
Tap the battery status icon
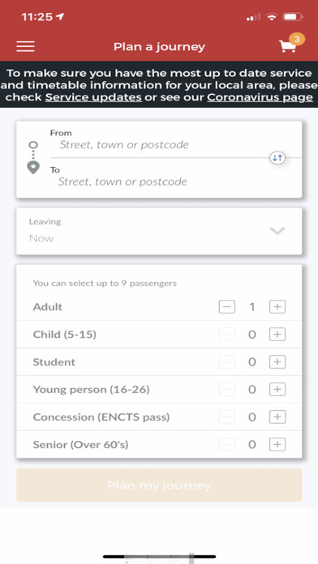(x=293, y=17)
